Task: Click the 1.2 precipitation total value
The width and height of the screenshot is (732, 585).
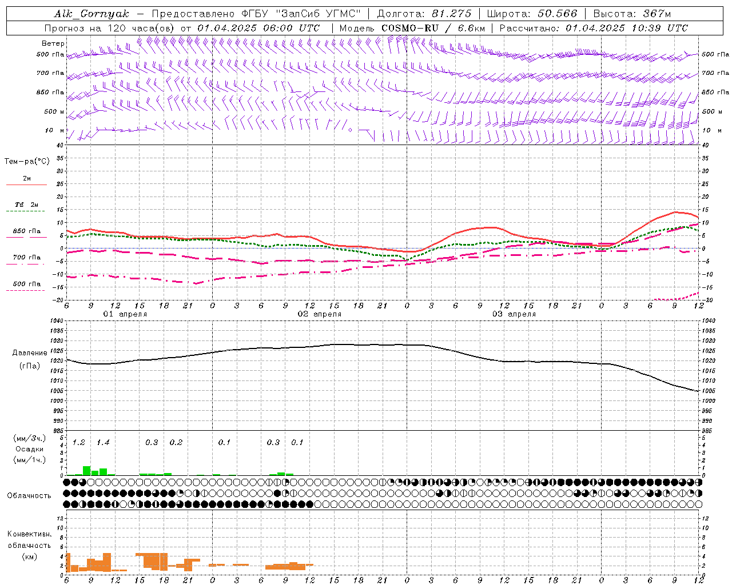Action: tap(79, 443)
